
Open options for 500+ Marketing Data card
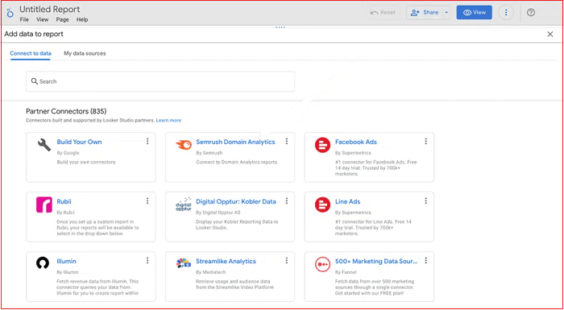click(x=426, y=261)
